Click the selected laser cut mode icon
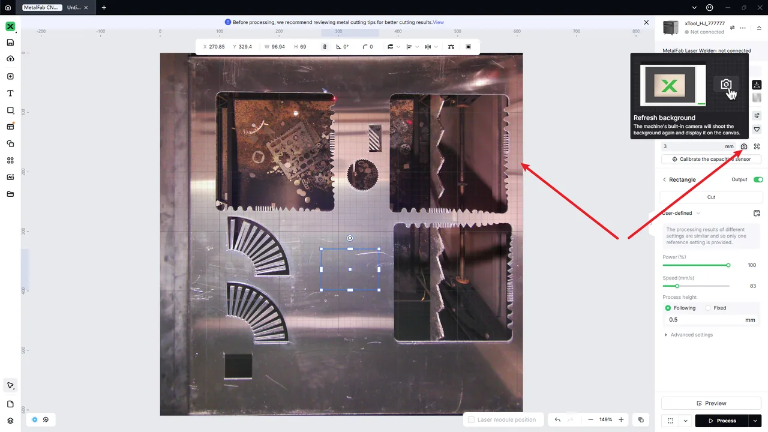Screen dimensions: 768x432 [757, 85]
